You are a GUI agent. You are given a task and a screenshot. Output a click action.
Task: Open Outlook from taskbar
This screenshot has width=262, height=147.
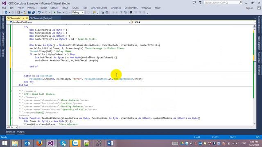coord(27,143)
